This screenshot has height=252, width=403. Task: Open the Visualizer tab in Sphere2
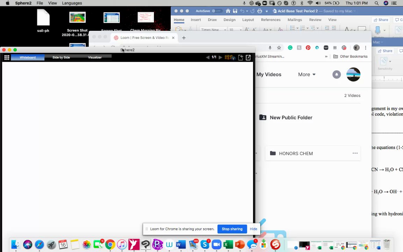[x=95, y=57]
